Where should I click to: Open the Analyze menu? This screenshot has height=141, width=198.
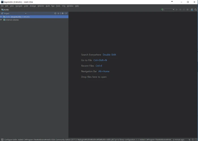(33, 6)
